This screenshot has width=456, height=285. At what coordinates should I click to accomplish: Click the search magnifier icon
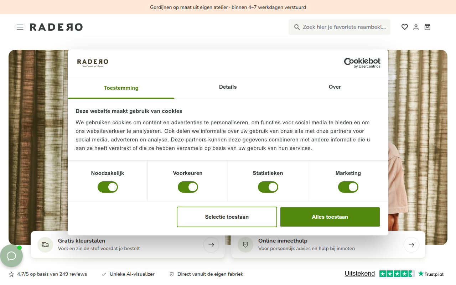(x=297, y=27)
